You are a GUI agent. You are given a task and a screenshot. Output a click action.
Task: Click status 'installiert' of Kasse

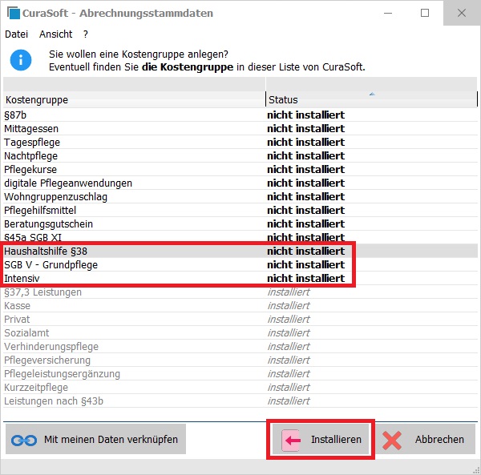pos(289,305)
